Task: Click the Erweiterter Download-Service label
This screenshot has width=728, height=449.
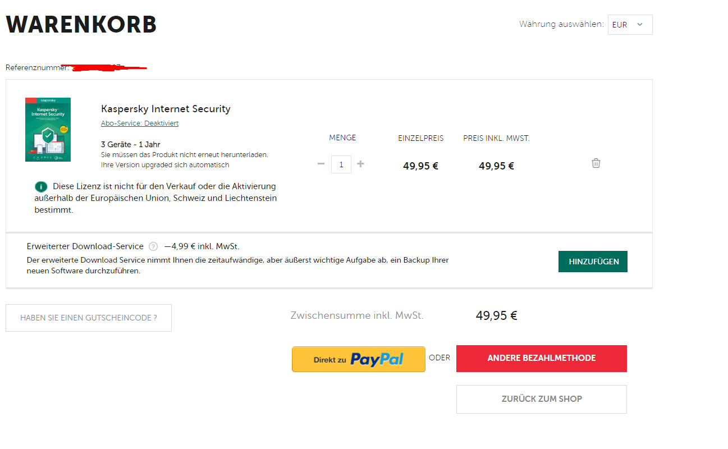Action: 85,246
